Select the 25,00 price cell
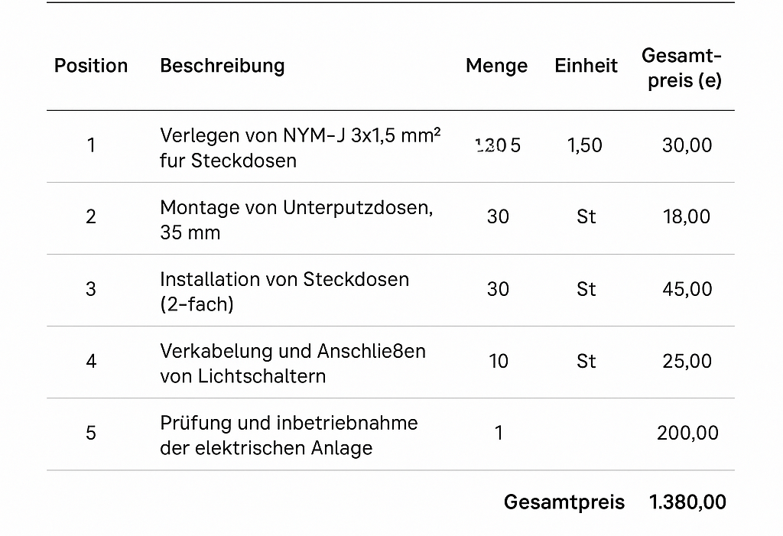 (x=687, y=361)
